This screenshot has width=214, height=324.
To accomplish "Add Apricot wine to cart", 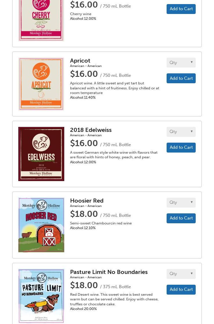I will tap(181, 78).
